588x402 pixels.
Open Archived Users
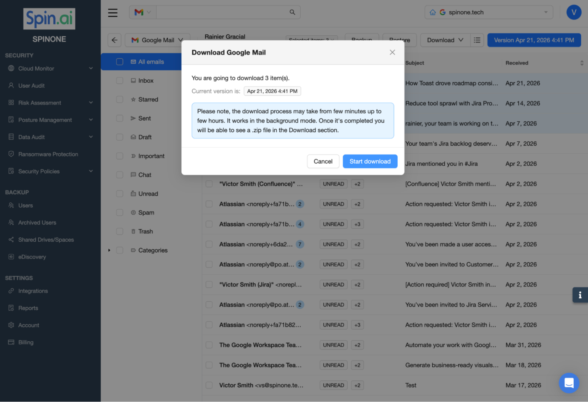click(x=37, y=223)
